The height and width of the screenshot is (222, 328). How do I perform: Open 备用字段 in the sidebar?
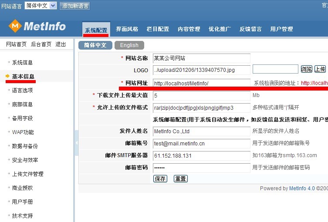click(22, 118)
